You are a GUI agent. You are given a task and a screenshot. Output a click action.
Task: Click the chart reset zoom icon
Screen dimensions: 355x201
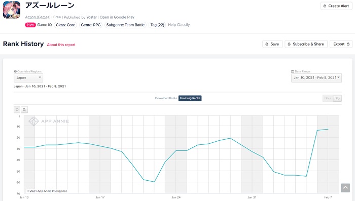17,110
